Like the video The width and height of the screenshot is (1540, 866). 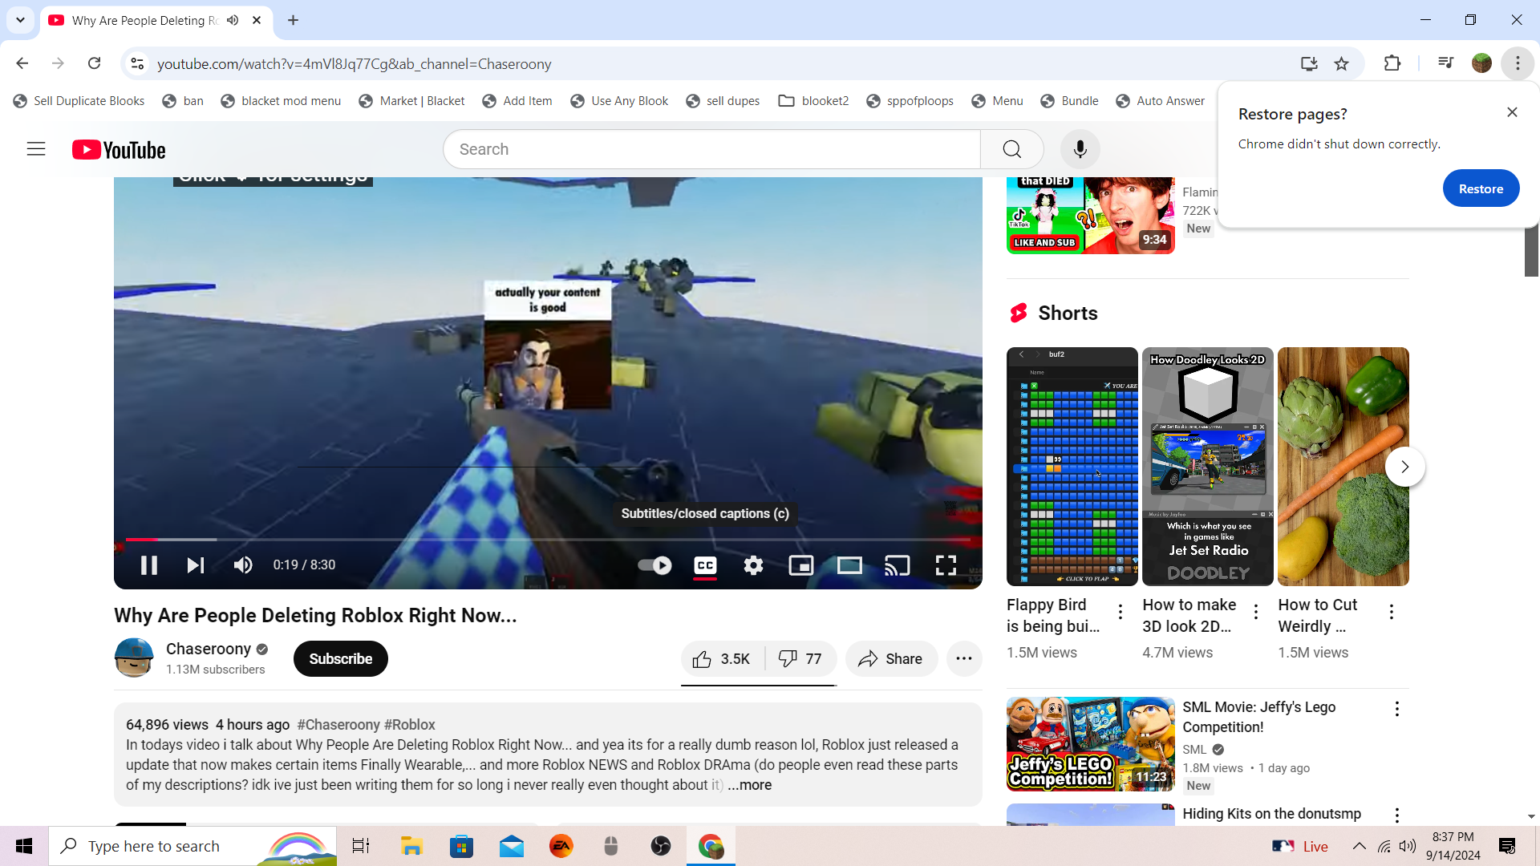tap(721, 659)
